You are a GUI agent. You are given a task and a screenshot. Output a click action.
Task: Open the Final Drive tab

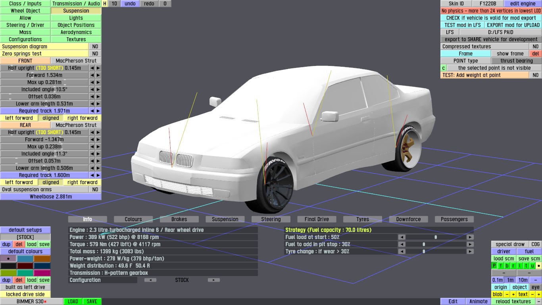pos(317,219)
